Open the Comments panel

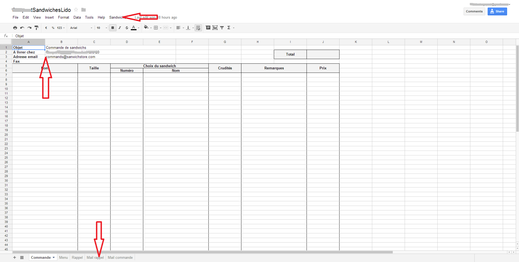[x=474, y=11]
